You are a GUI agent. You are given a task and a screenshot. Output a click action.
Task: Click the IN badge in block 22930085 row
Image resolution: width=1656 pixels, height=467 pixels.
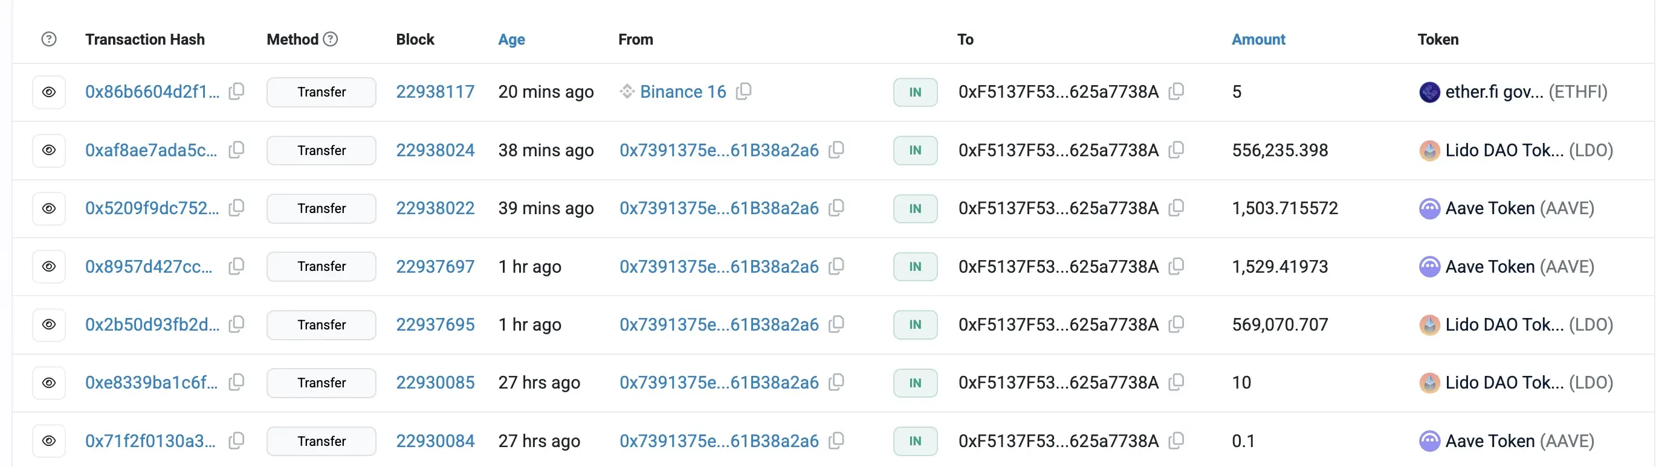[915, 383]
